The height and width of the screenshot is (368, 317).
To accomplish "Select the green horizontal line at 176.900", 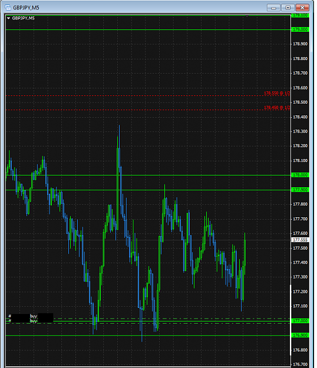I will [148, 336].
